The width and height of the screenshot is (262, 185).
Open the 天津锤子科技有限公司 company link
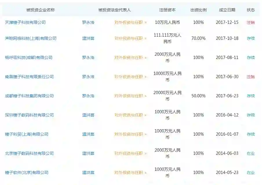[25, 22]
